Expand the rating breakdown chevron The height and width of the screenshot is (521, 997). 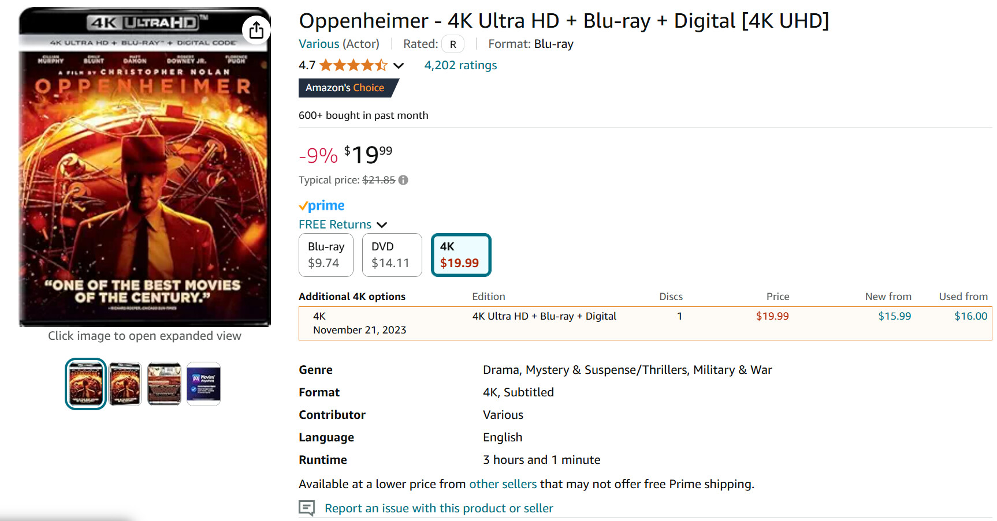pyautogui.click(x=399, y=66)
